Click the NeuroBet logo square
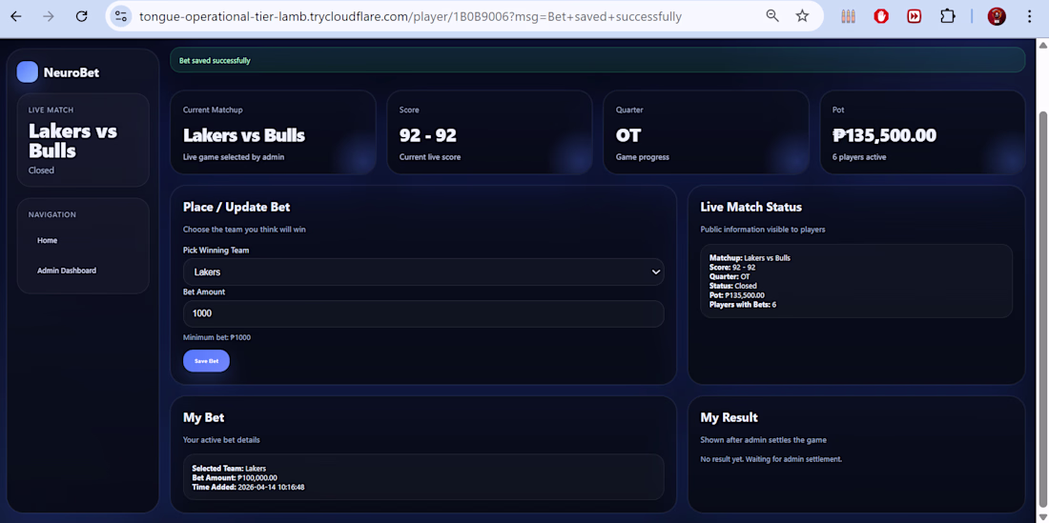1049x523 pixels. pyautogui.click(x=28, y=72)
